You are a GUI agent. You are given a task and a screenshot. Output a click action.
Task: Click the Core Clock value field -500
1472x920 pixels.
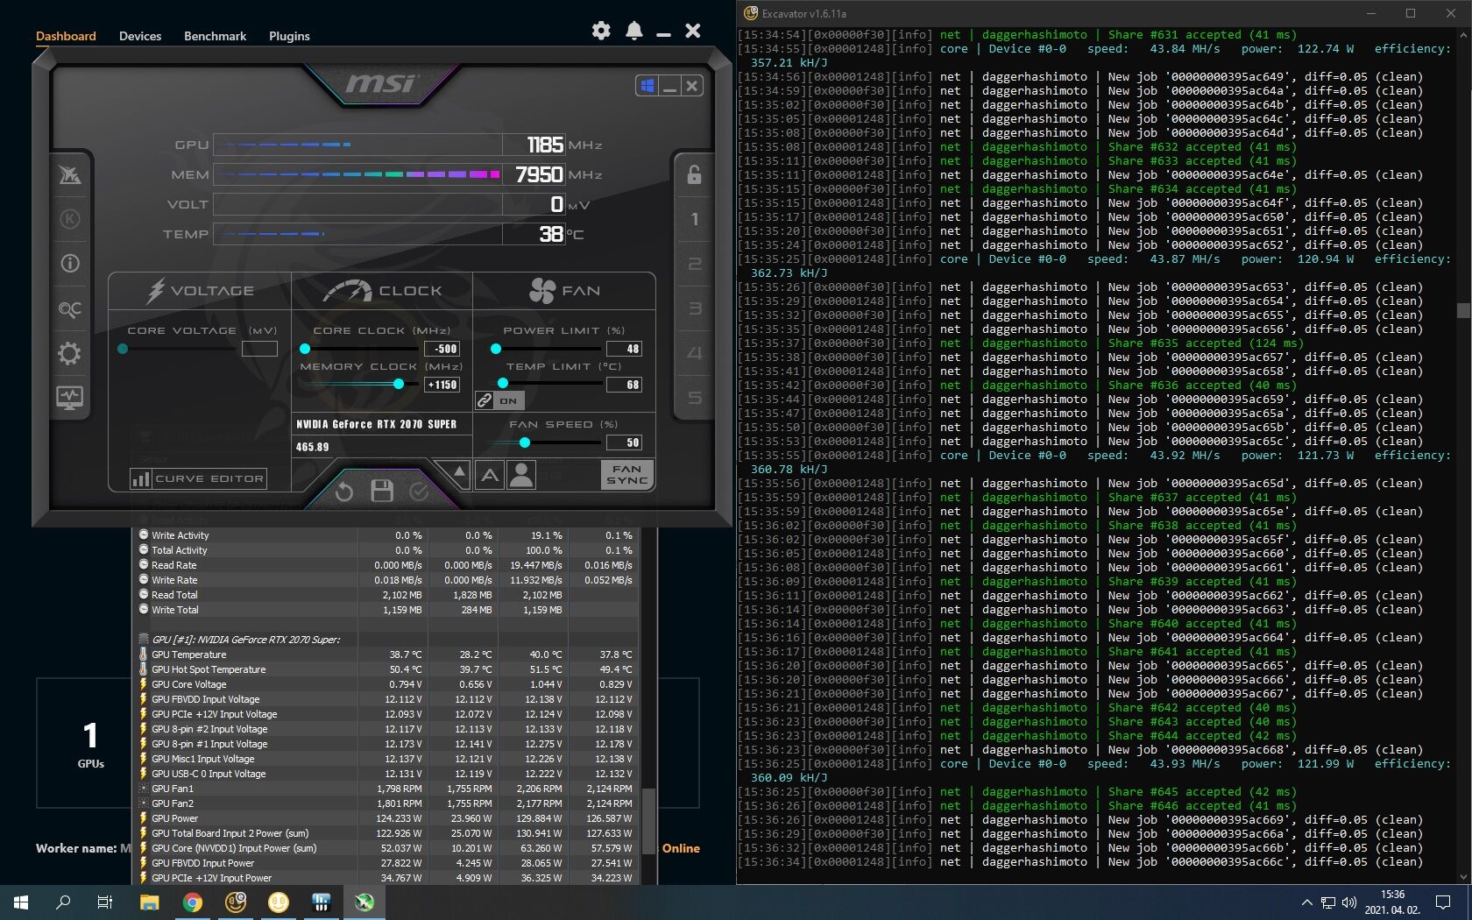tap(442, 349)
